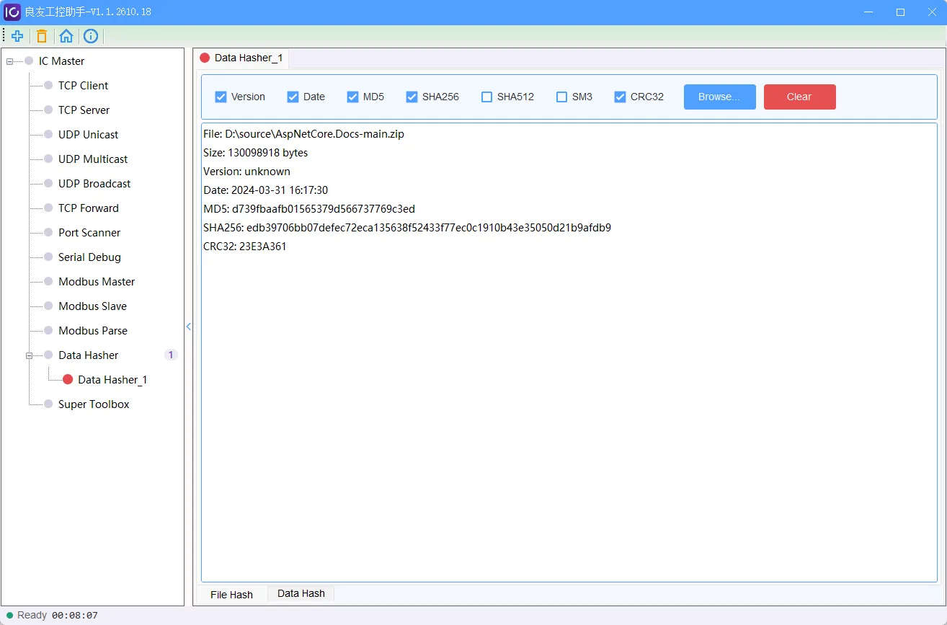947x625 pixels.
Task: Open the home icon in toolbar
Action: click(66, 36)
